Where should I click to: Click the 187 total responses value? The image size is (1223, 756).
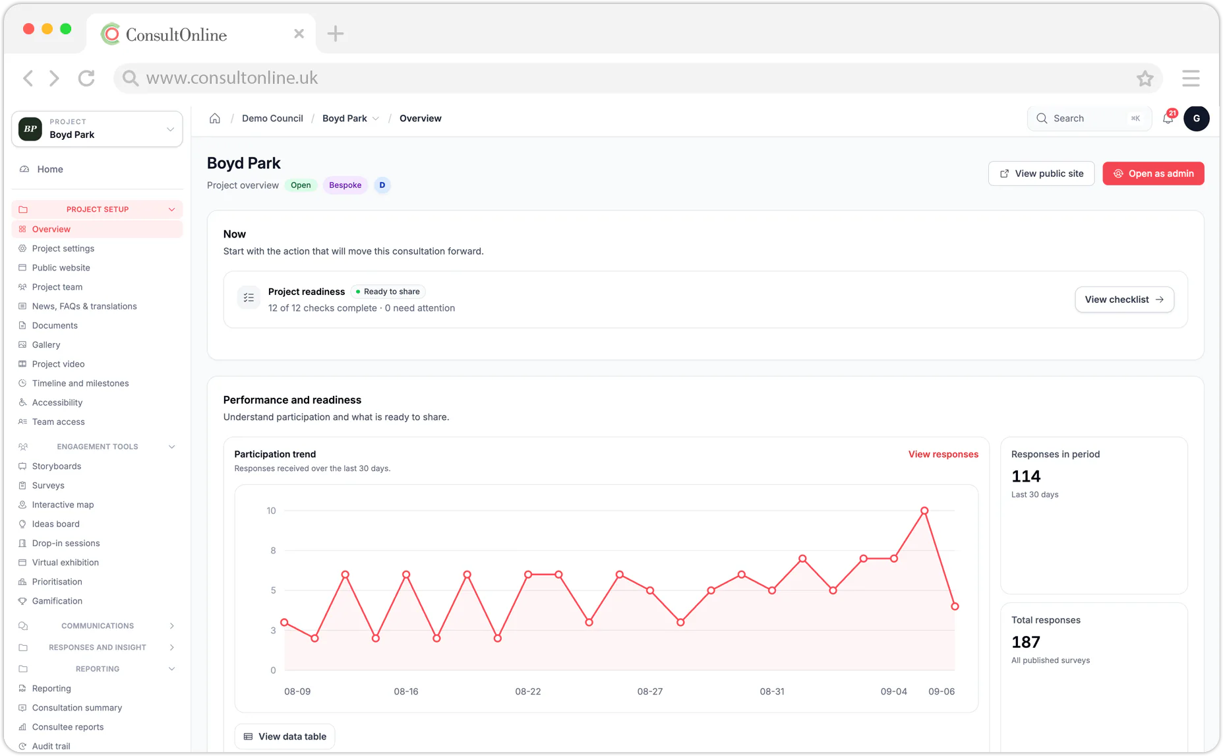[x=1026, y=643]
